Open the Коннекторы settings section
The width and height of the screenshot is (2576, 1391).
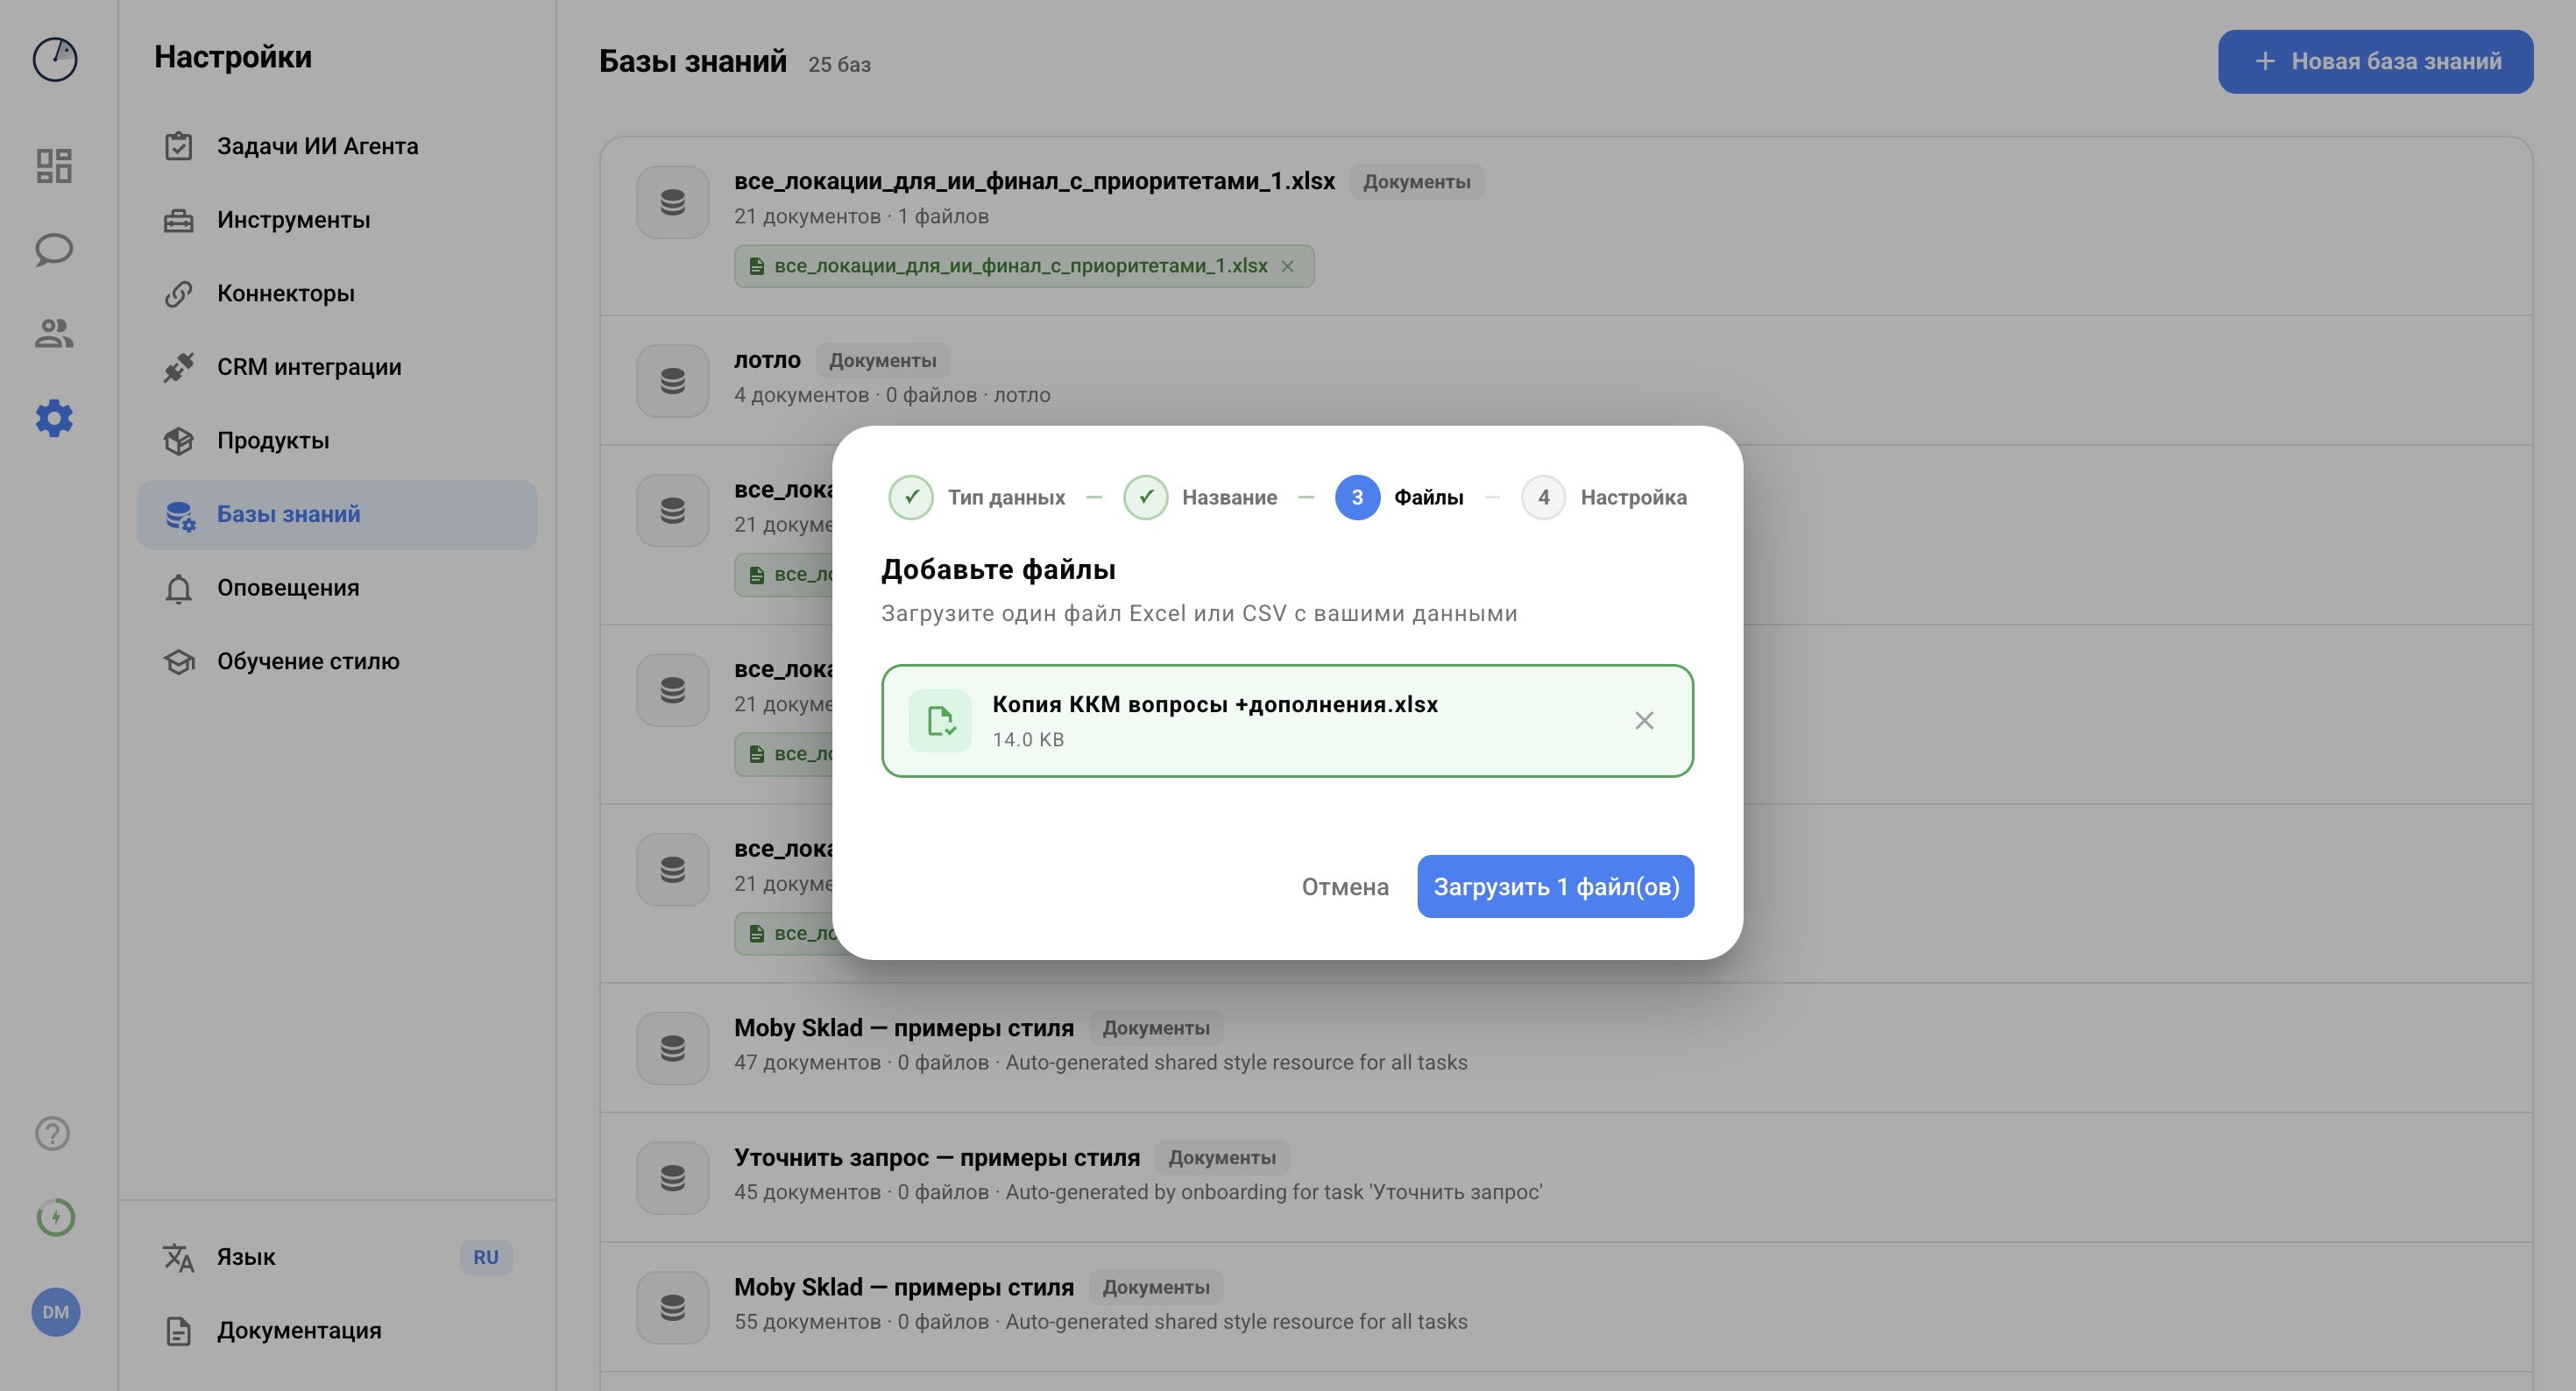tap(285, 293)
